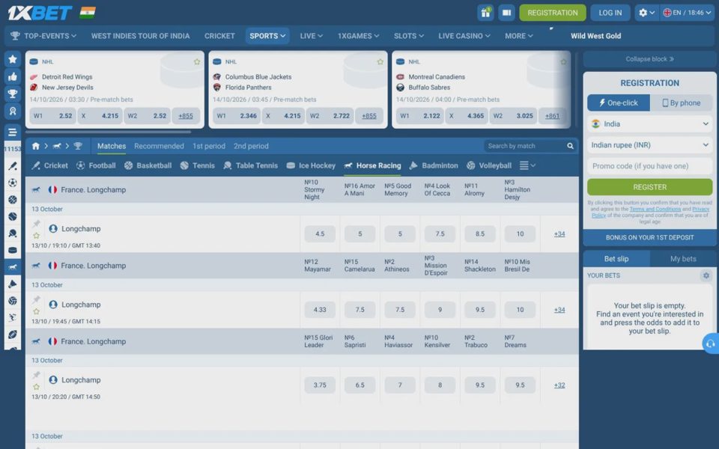The width and height of the screenshot is (719, 449).
Task: Click the Promo code input field
Action: (x=650, y=166)
